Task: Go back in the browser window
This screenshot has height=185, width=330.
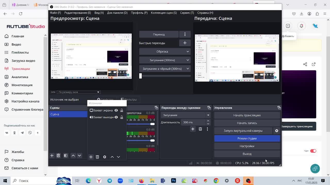Action: pyautogui.click(x=5, y=14)
